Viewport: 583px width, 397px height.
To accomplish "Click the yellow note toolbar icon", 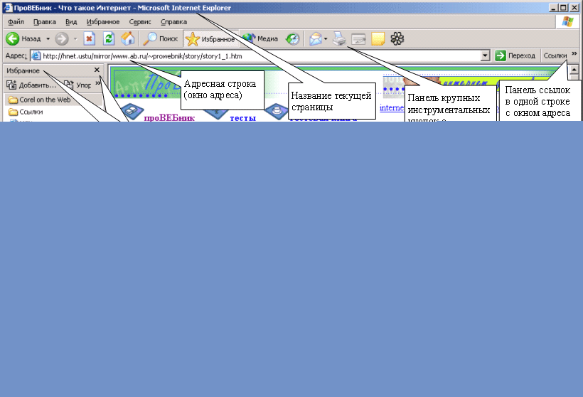I will point(378,38).
